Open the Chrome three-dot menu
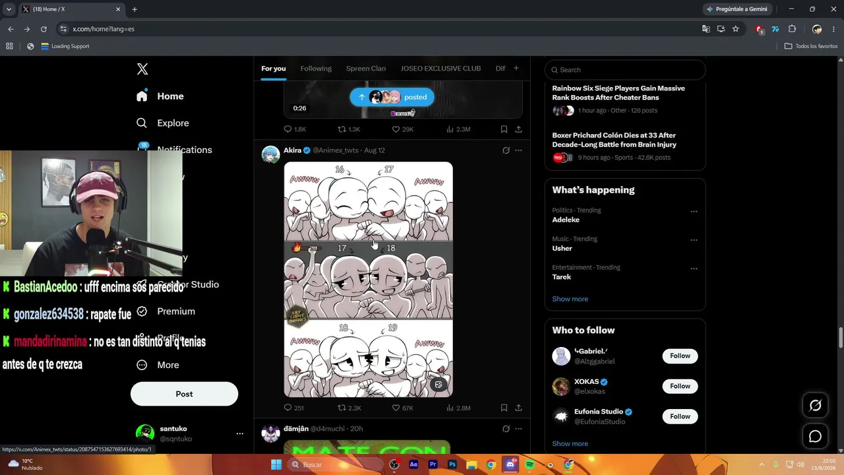This screenshot has height=475, width=844. 833,29
